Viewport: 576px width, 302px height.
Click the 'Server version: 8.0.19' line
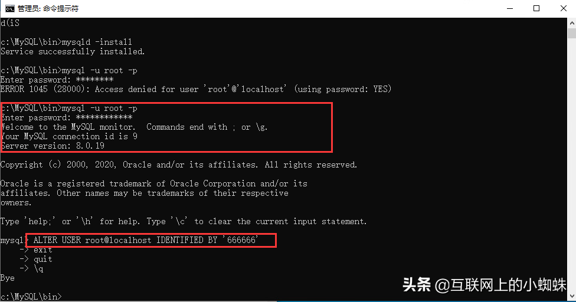pos(53,146)
